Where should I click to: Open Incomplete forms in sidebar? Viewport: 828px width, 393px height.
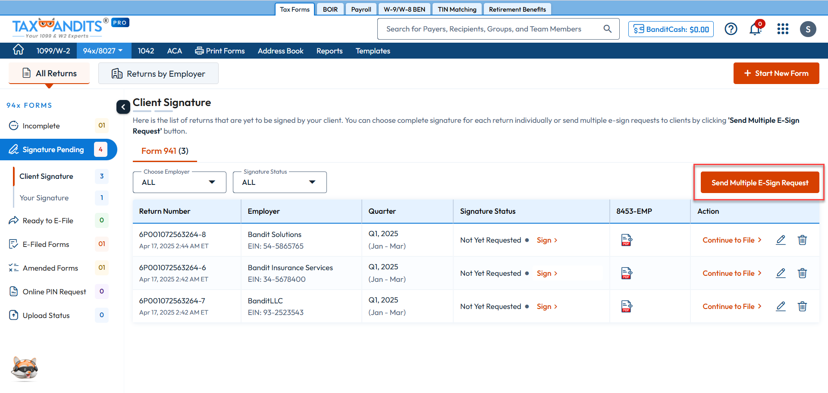[58, 126]
